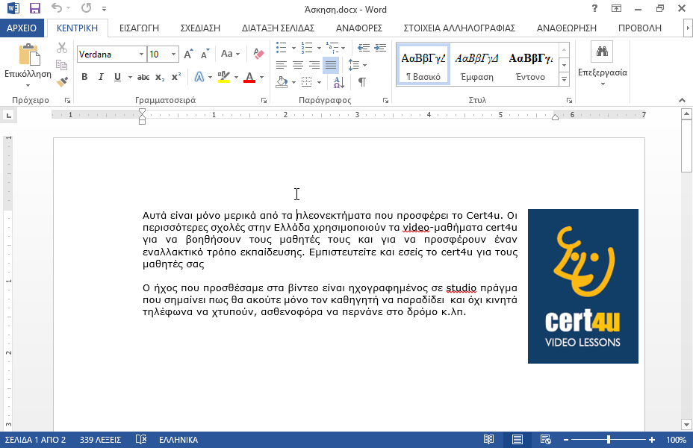693x448 pixels.
Task: Toggle subscript formatting
Action: (x=160, y=78)
